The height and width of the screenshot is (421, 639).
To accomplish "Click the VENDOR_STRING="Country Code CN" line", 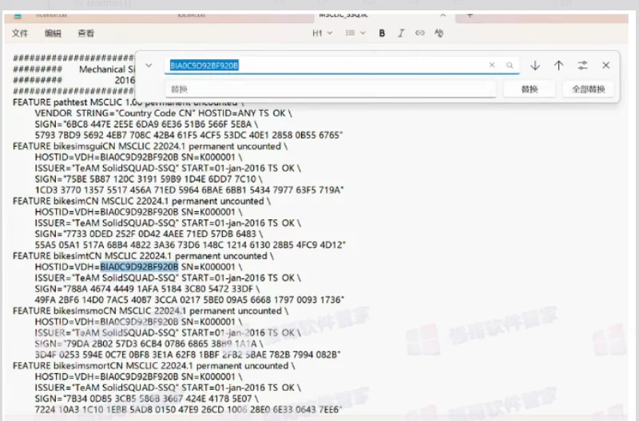I will [x=164, y=113].
